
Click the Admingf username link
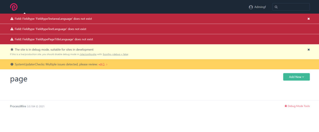(260, 7)
